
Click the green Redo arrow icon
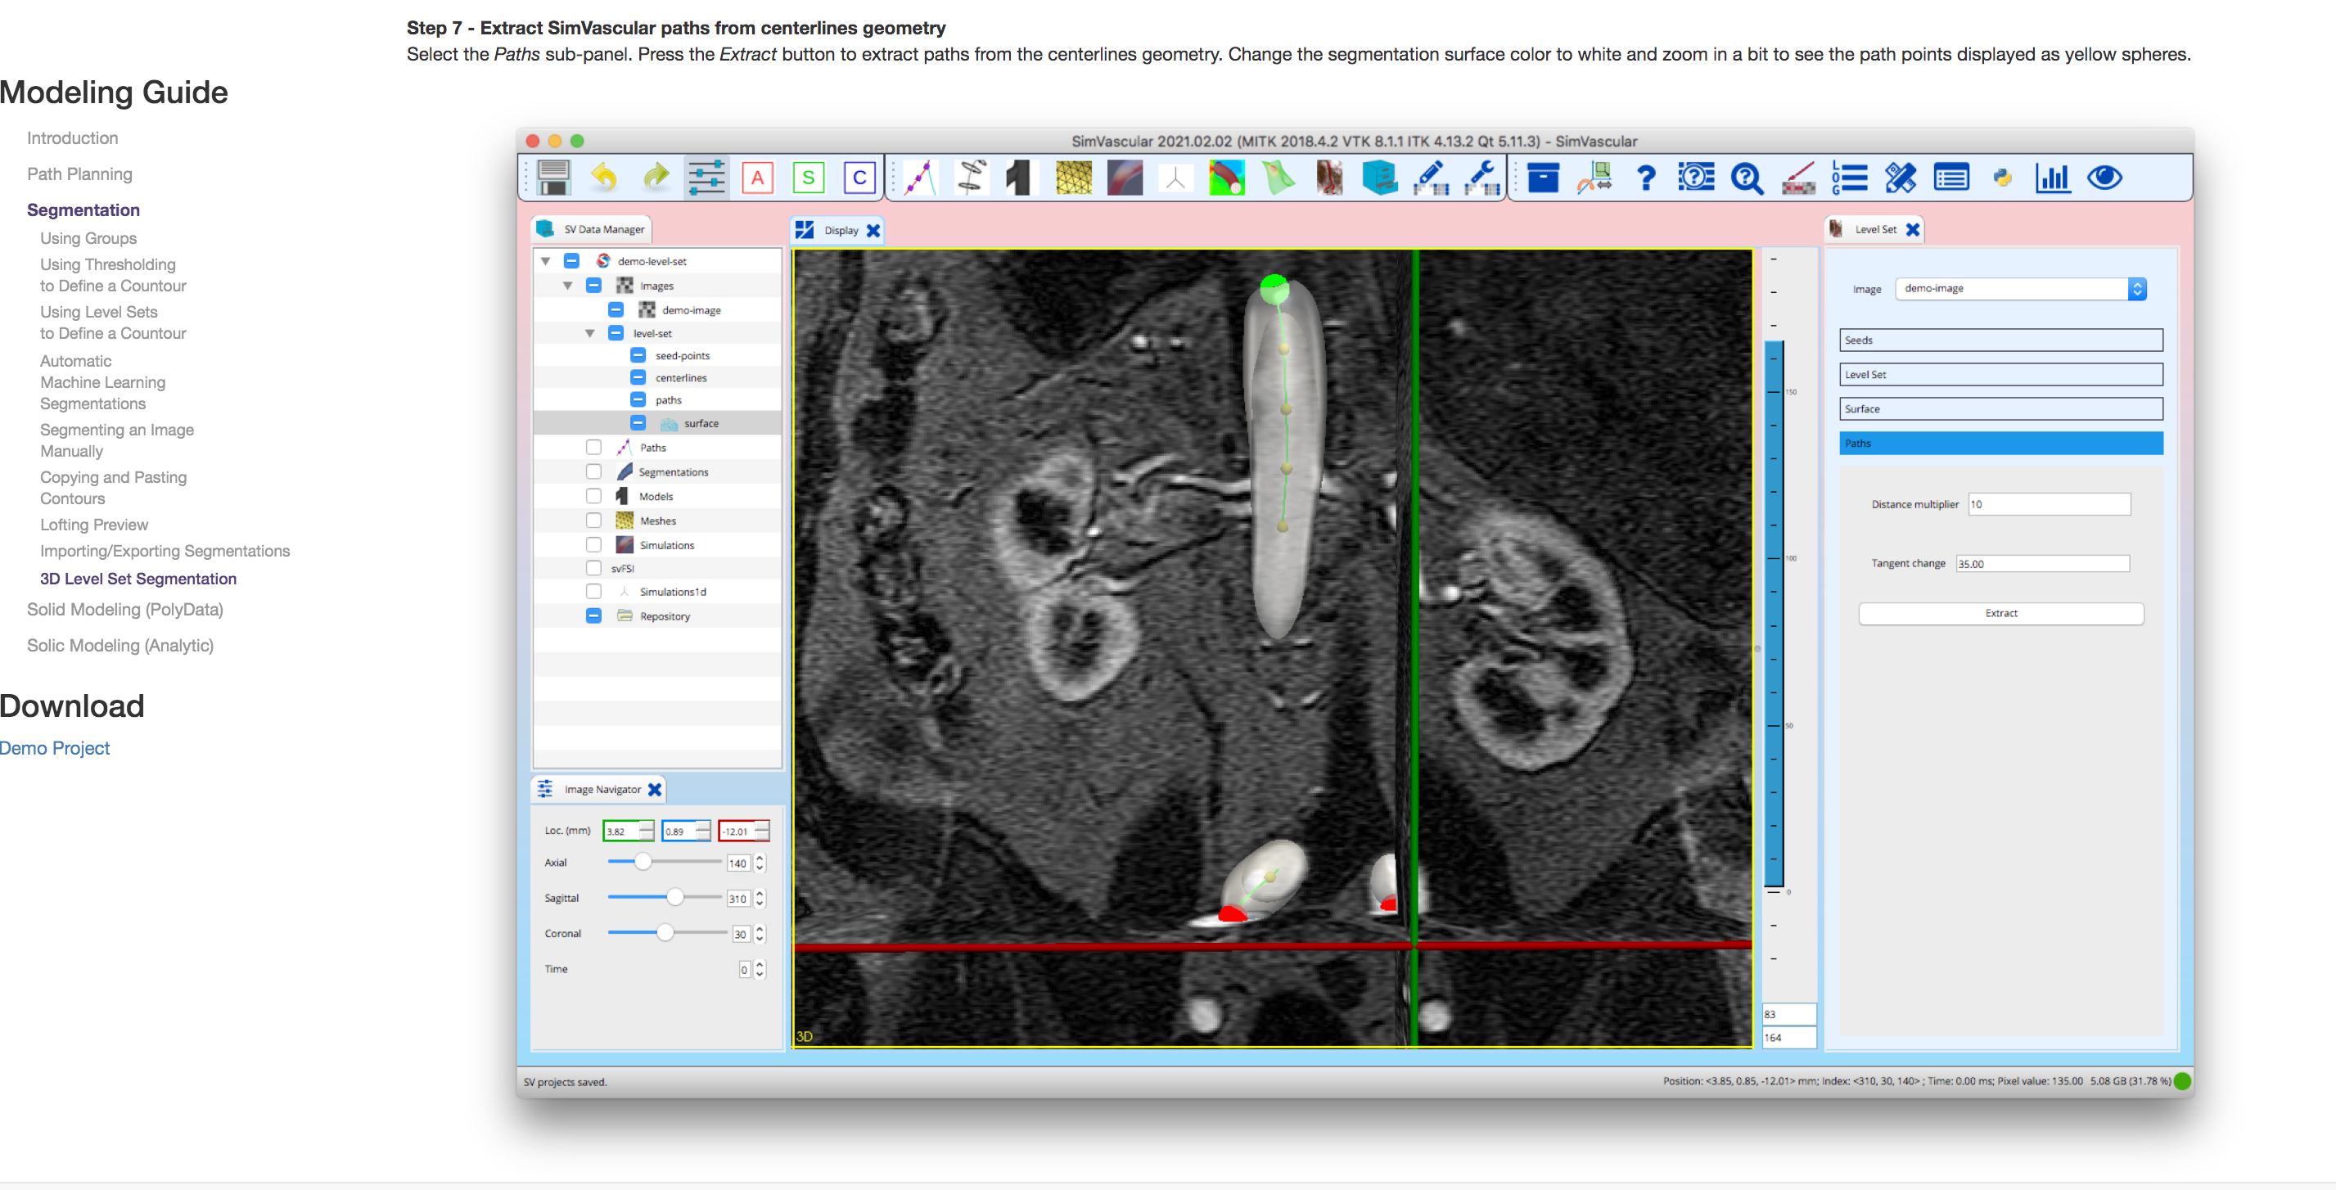[x=655, y=178]
